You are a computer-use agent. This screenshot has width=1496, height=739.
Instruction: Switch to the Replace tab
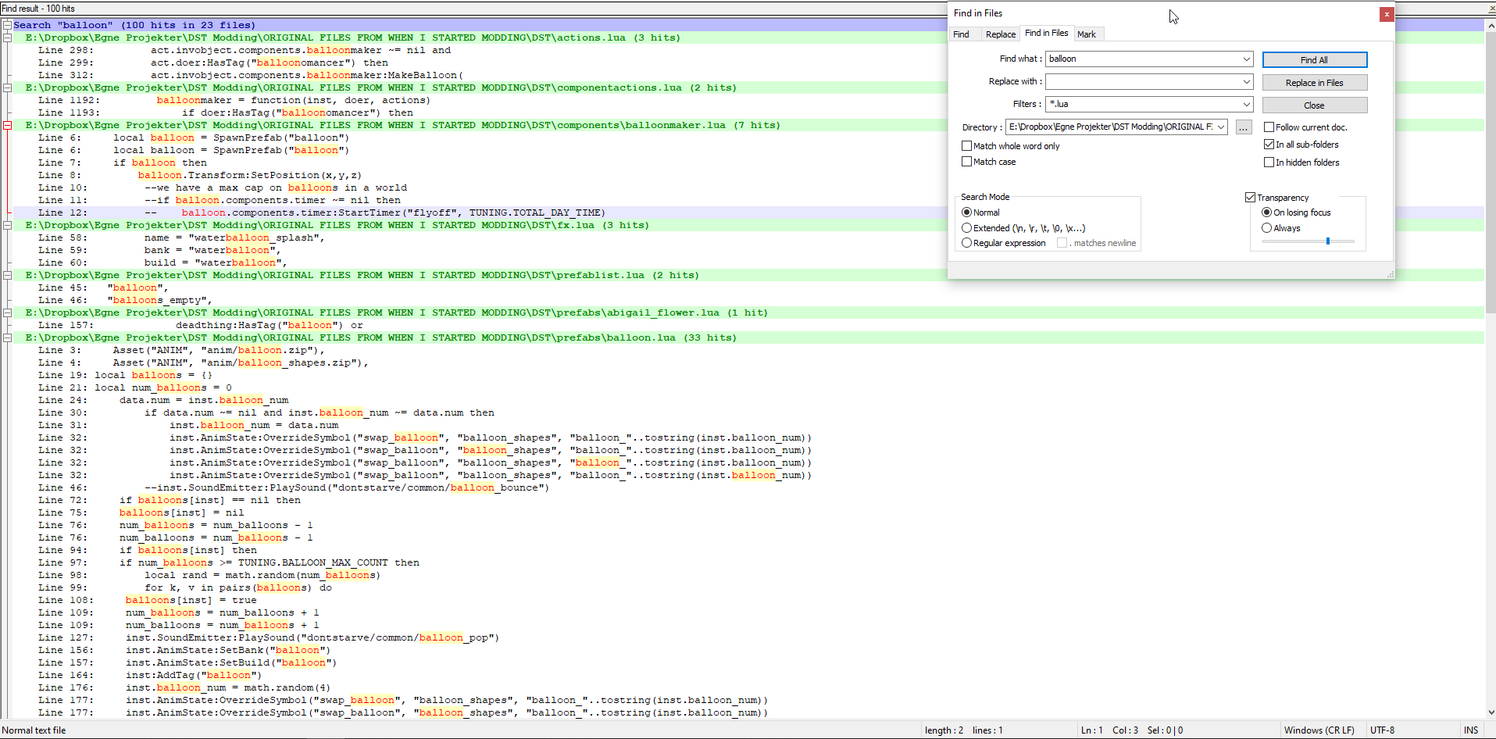pyautogui.click(x=1000, y=34)
